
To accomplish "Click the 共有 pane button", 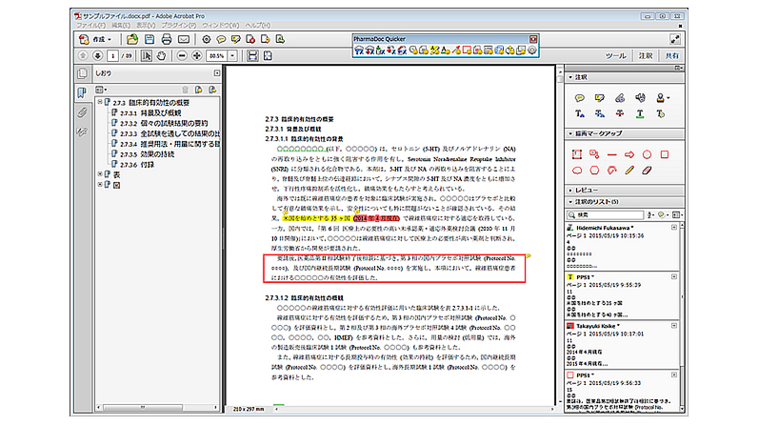I will pyautogui.click(x=673, y=56).
